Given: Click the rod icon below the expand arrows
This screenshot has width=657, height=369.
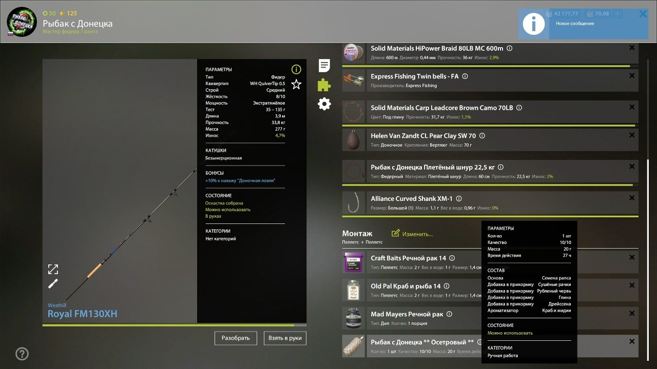Looking at the screenshot, I should coord(53,283).
